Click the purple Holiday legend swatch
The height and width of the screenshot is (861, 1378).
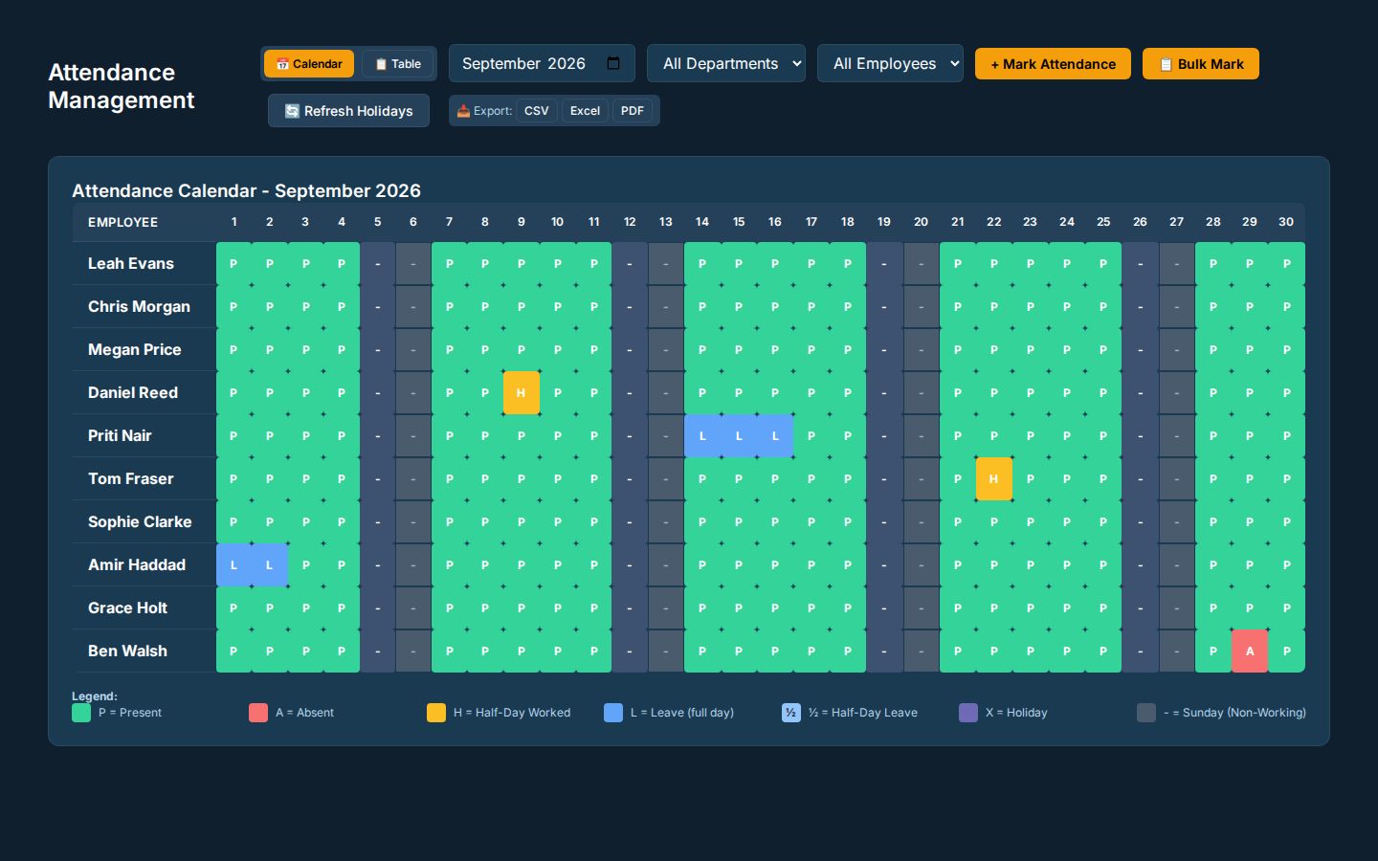pos(968,713)
